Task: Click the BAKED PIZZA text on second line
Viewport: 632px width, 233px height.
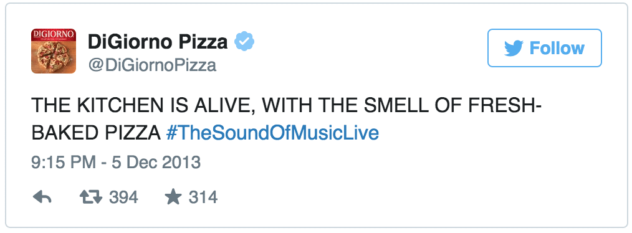Action: (x=96, y=133)
